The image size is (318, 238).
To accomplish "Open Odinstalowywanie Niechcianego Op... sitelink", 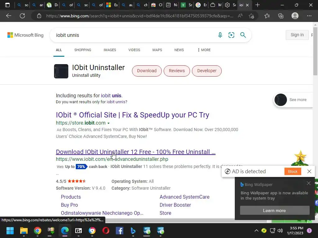I will (x=102, y=213).
